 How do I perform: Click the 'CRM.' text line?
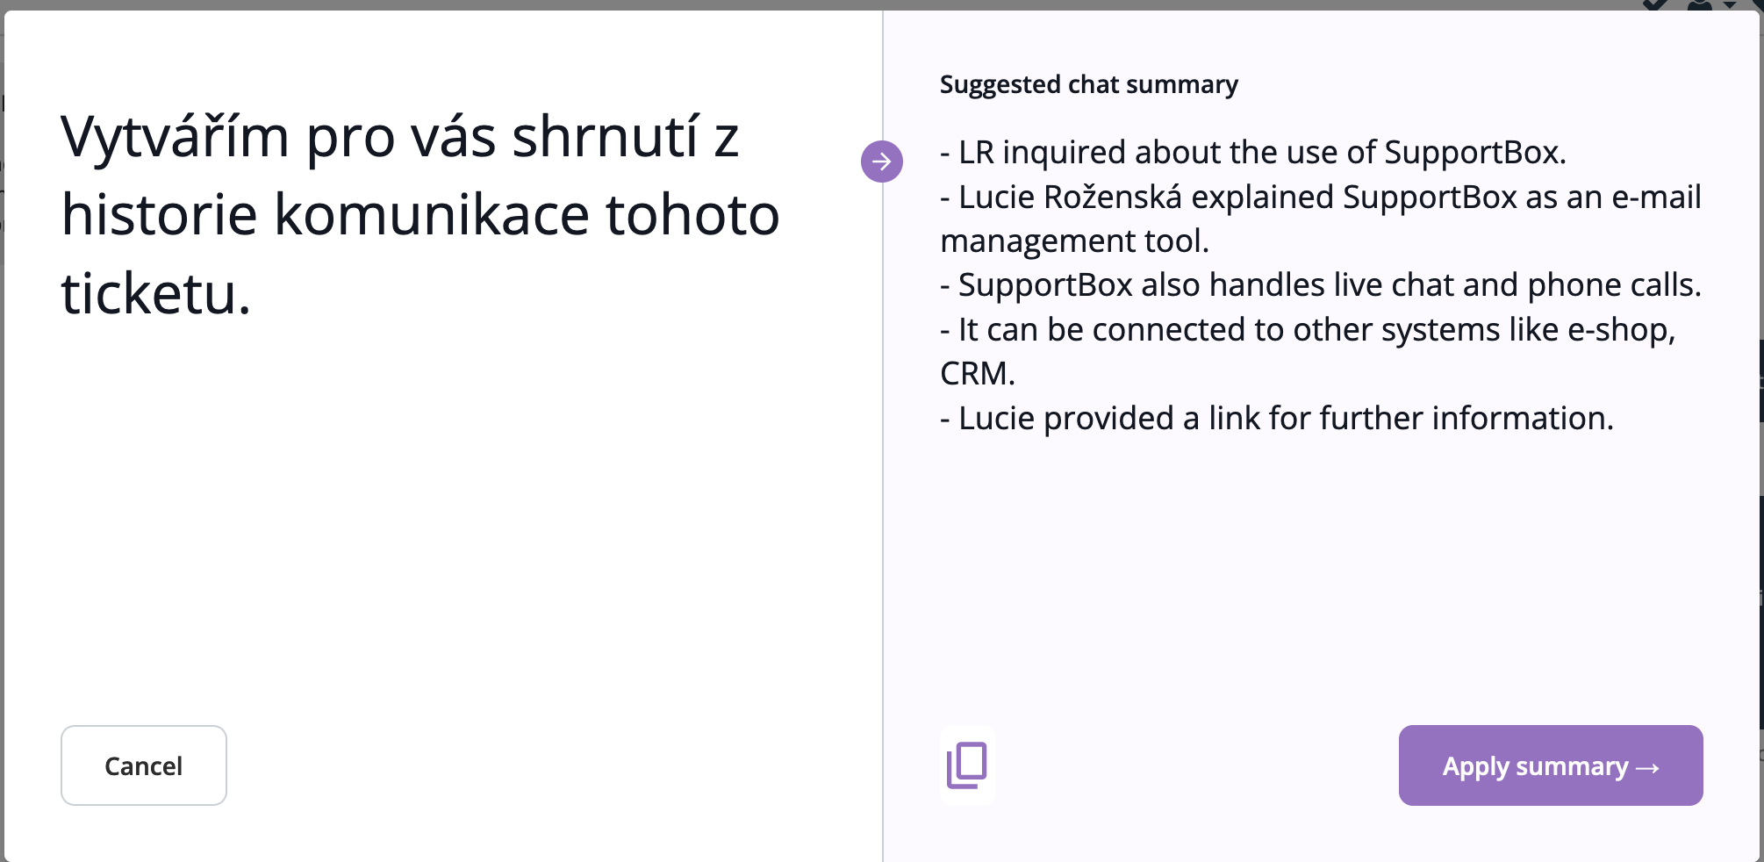977,374
